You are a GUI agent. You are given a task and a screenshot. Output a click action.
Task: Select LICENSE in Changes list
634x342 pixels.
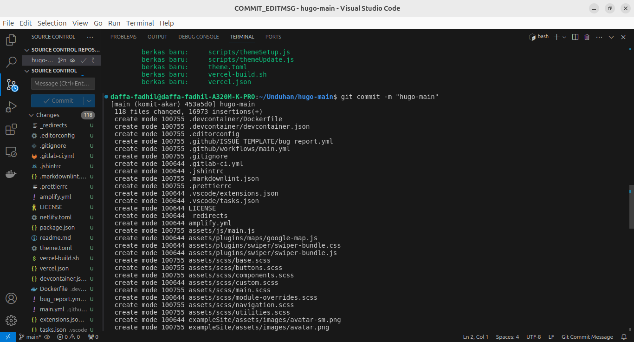click(62, 207)
